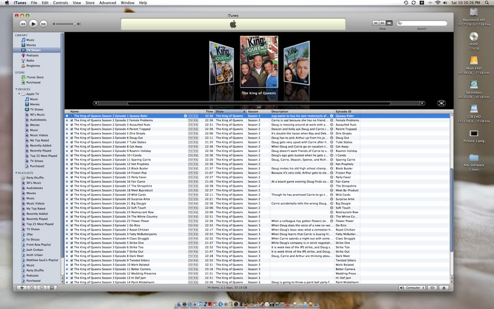Open the Keith Urban playlist
Image resolution: width=494 pixels, height=309 pixels.
pyautogui.click(x=34, y=255)
